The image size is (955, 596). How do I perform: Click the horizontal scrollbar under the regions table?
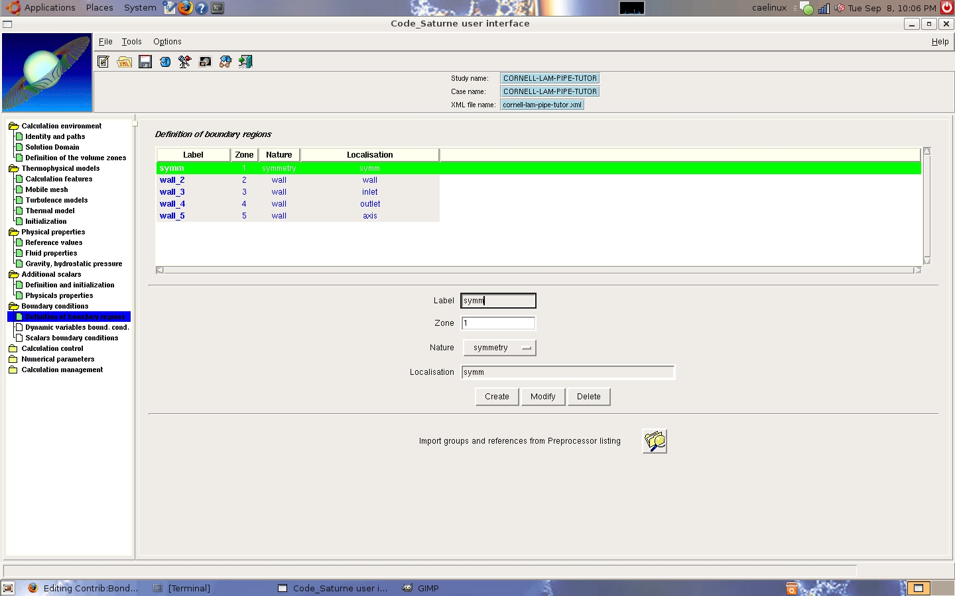[x=539, y=270]
